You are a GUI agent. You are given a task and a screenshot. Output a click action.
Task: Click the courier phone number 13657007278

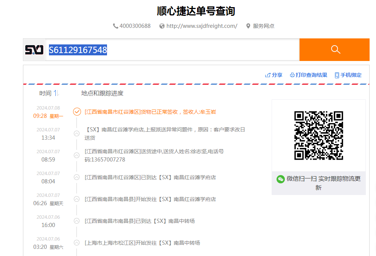click(108, 160)
